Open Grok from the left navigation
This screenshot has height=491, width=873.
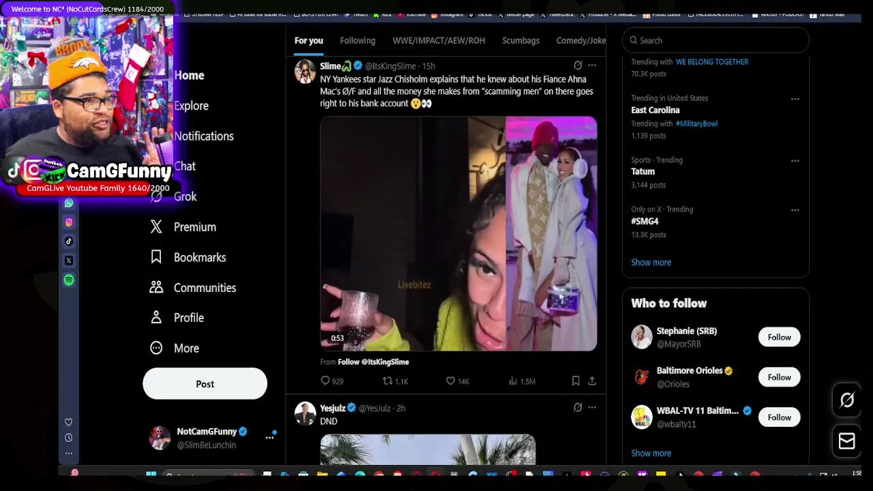185,196
